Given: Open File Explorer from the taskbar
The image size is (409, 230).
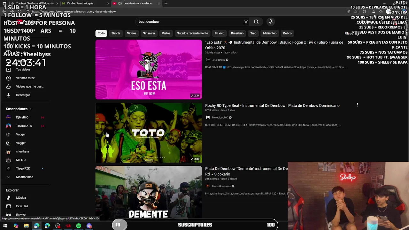Looking at the screenshot, I should click(x=26, y=226).
